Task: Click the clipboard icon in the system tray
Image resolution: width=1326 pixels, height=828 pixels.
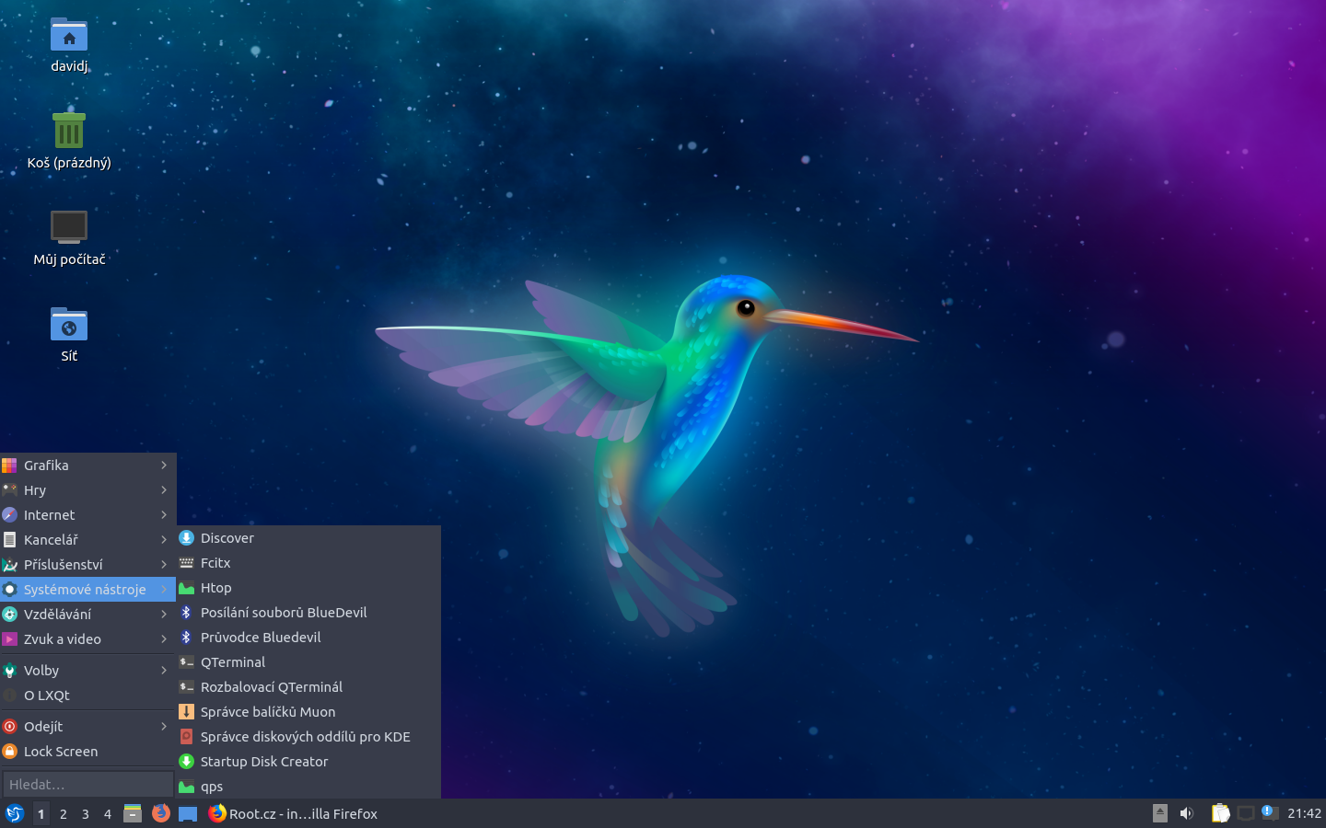Action: pos(1220,813)
